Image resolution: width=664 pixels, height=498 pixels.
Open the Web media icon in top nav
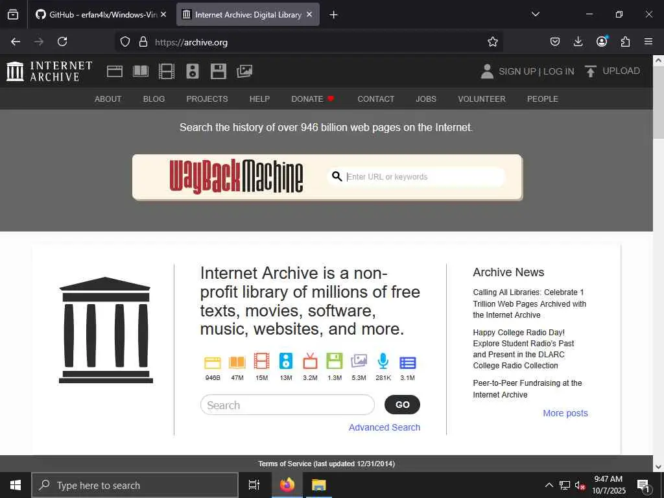click(114, 71)
